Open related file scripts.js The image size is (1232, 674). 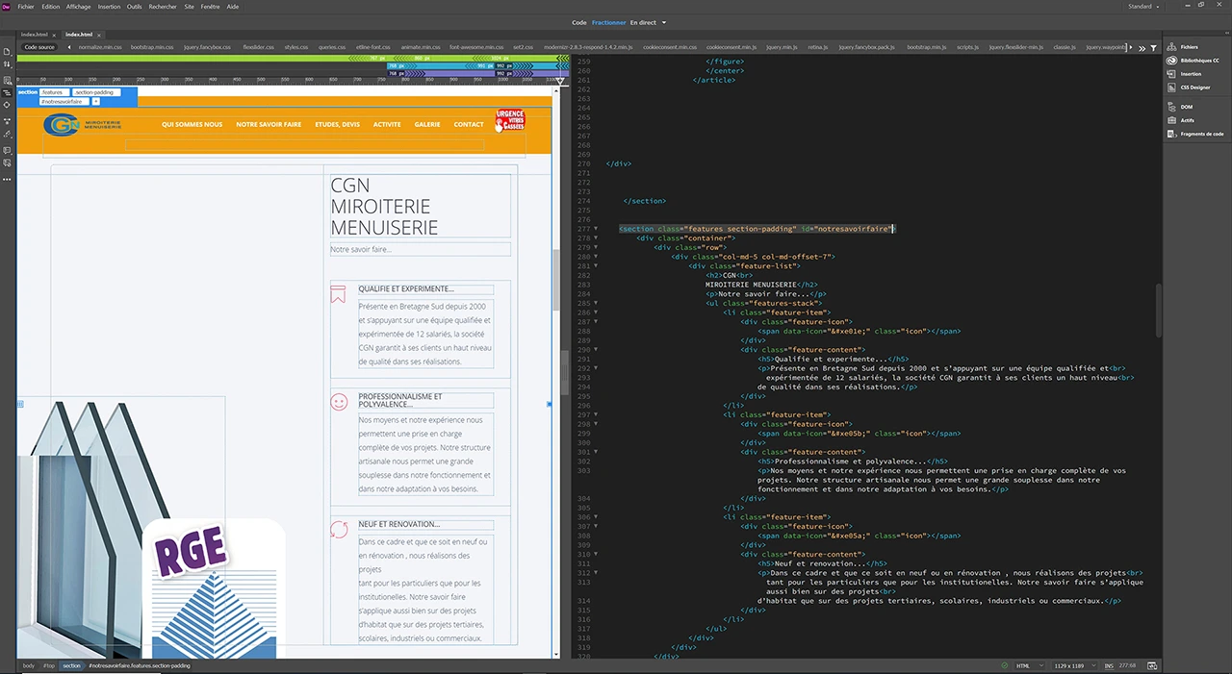(967, 46)
